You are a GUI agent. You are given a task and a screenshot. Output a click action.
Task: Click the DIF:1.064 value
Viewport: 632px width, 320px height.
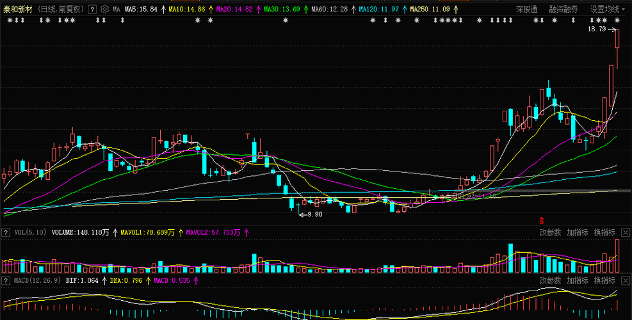[82, 280]
